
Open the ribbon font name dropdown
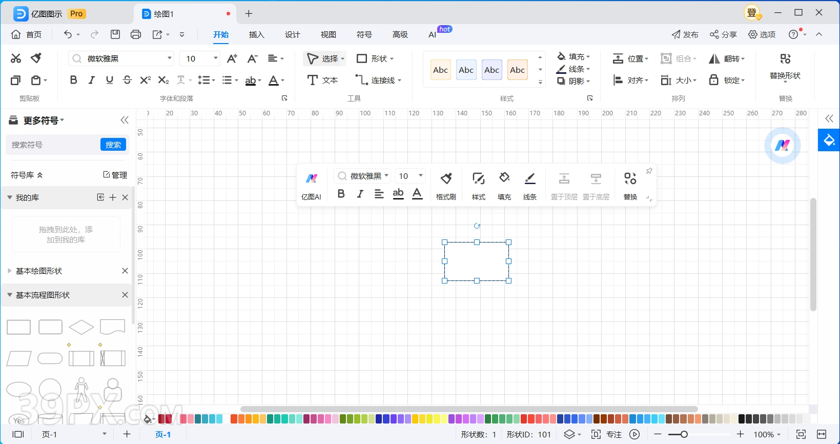pyautogui.click(x=170, y=58)
